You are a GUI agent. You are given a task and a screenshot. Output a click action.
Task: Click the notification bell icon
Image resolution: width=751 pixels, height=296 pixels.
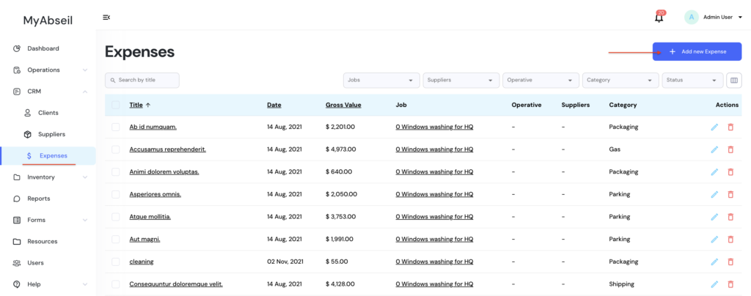tap(659, 18)
